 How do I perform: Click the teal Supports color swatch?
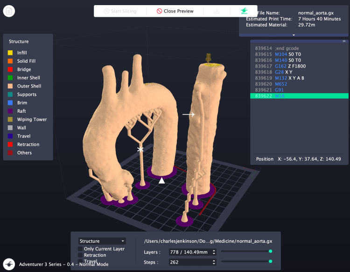click(x=10, y=95)
